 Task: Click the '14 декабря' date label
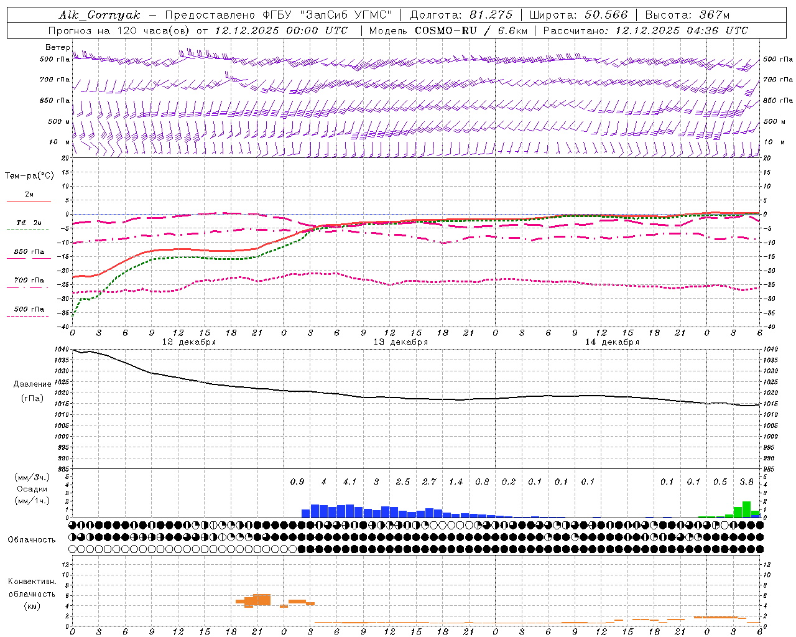[x=612, y=342]
